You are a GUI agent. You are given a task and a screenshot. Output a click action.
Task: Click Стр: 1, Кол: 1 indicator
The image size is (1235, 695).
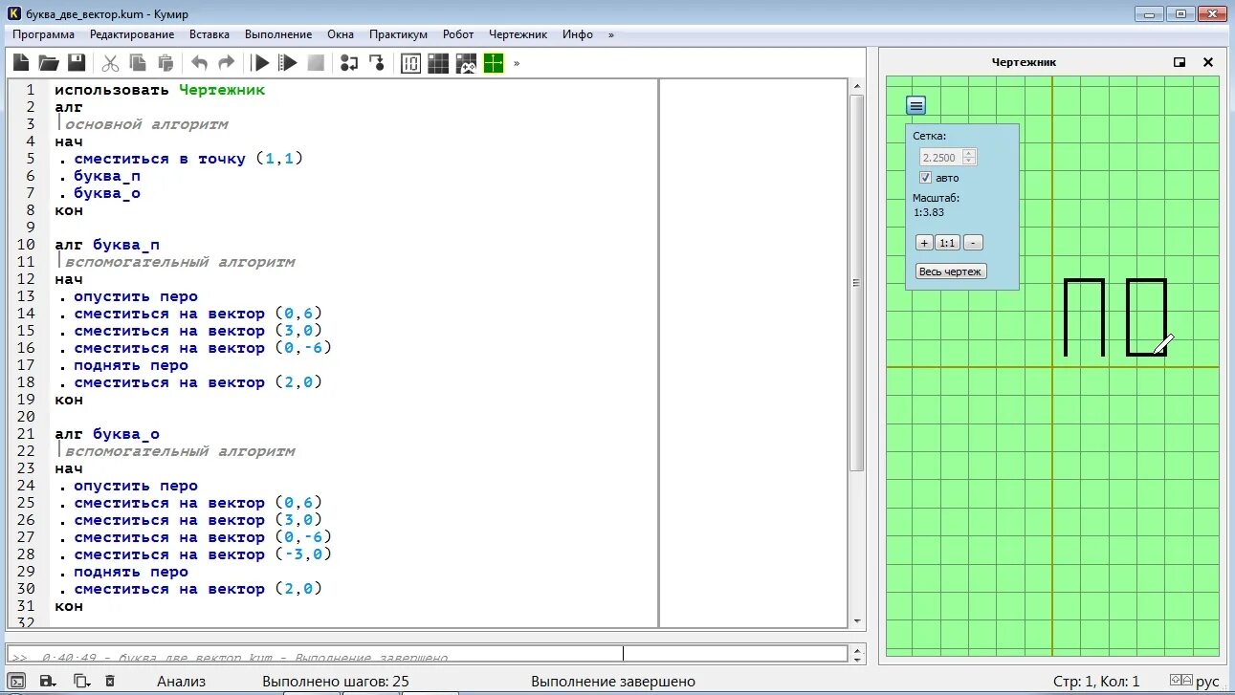click(x=1095, y=682)
